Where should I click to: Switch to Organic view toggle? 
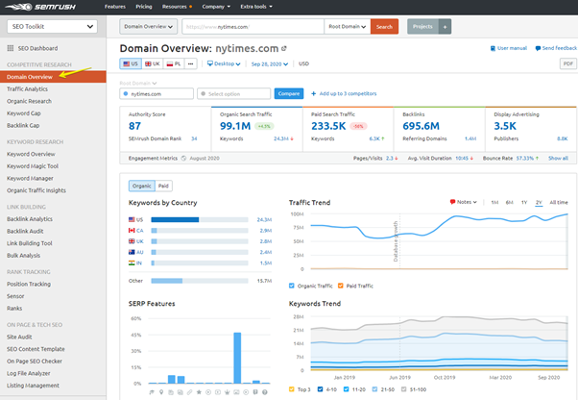pos(142,186)
